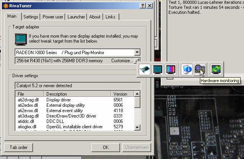Select the Main tab

tap(12, 16)
